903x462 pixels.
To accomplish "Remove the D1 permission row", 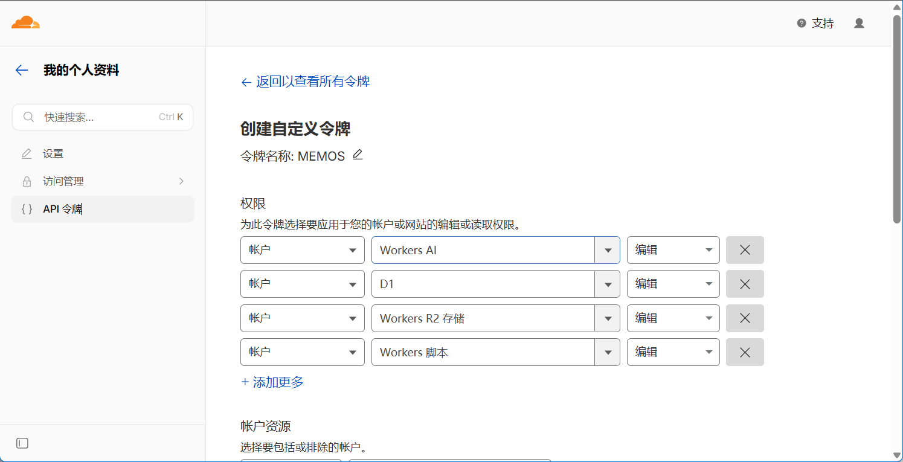I will 745,284.
